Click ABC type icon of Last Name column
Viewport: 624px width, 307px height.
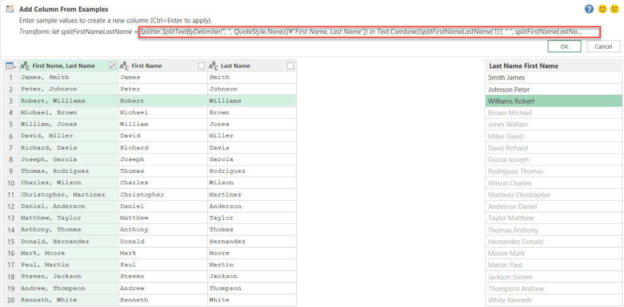coord(213,66)
